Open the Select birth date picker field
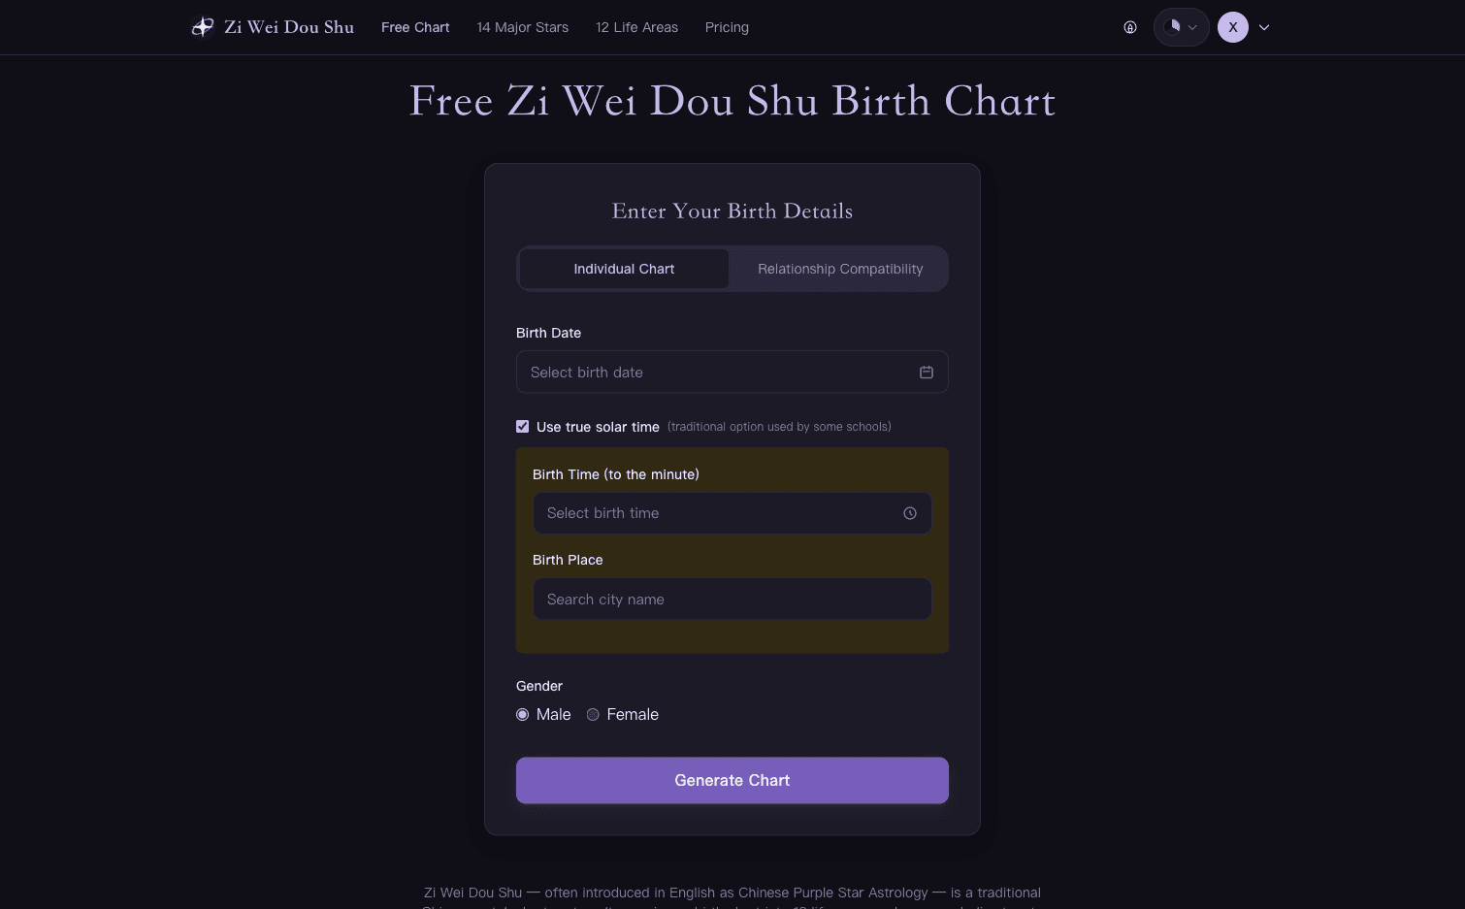 [x=732, y=373]
